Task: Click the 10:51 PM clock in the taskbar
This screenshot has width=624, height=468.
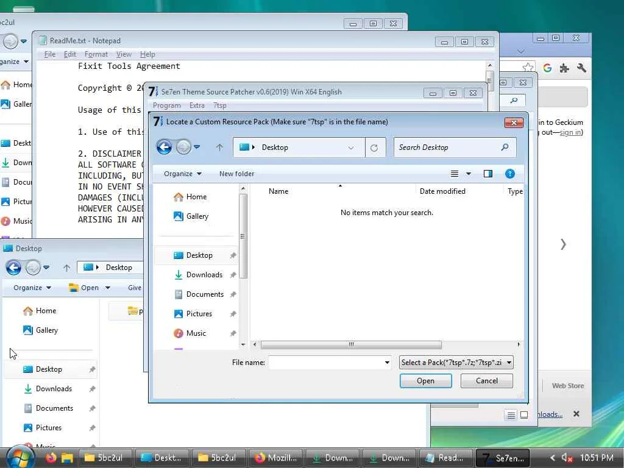Action: [x=597, y=458]
